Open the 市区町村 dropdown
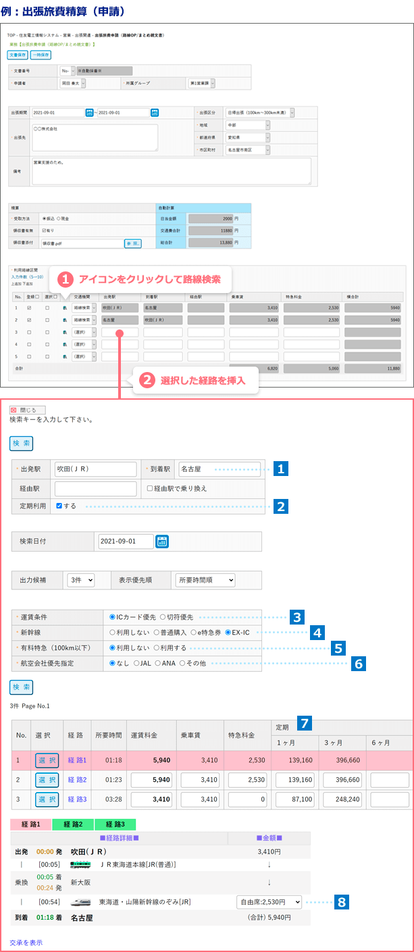This screenshot has height=952, width=414. (x=248, y=149)
